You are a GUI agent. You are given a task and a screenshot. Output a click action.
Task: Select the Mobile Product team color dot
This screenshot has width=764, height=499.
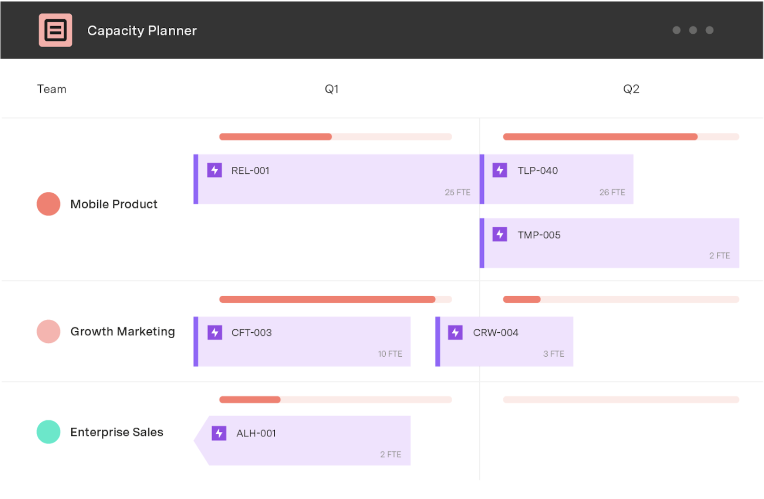(49, 204)
